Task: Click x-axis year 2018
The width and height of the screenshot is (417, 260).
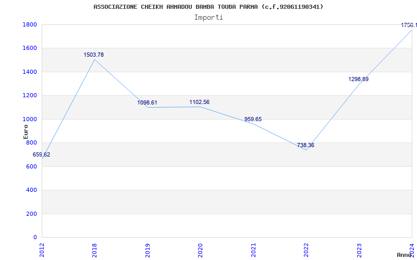Action: [94, 250]
